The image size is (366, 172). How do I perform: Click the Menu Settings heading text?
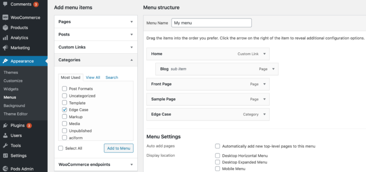point(163,137)
